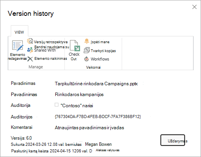
Task: Select the Sukurta 2024-03-26 date text
Action: [x=46, y=144]
